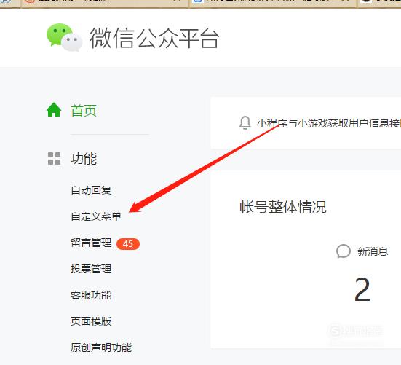This screenshot has width=401, height=365.
Task: Open the 小程序与小游戏 announcement link
Action: (x=329, y=123)
